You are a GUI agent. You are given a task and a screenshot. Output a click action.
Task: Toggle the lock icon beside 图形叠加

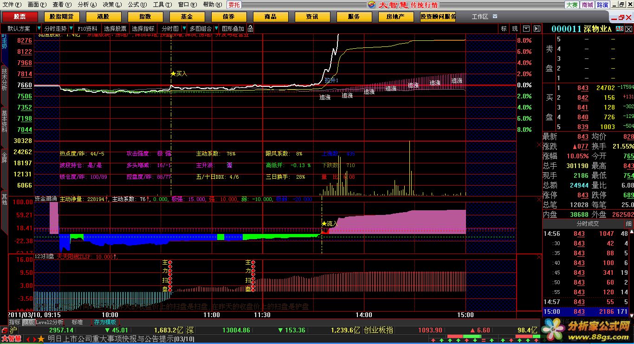click(250, 29)
